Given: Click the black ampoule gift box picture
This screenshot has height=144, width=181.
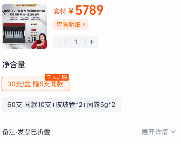Looking at the screenshot, I should tap(14, 33).
